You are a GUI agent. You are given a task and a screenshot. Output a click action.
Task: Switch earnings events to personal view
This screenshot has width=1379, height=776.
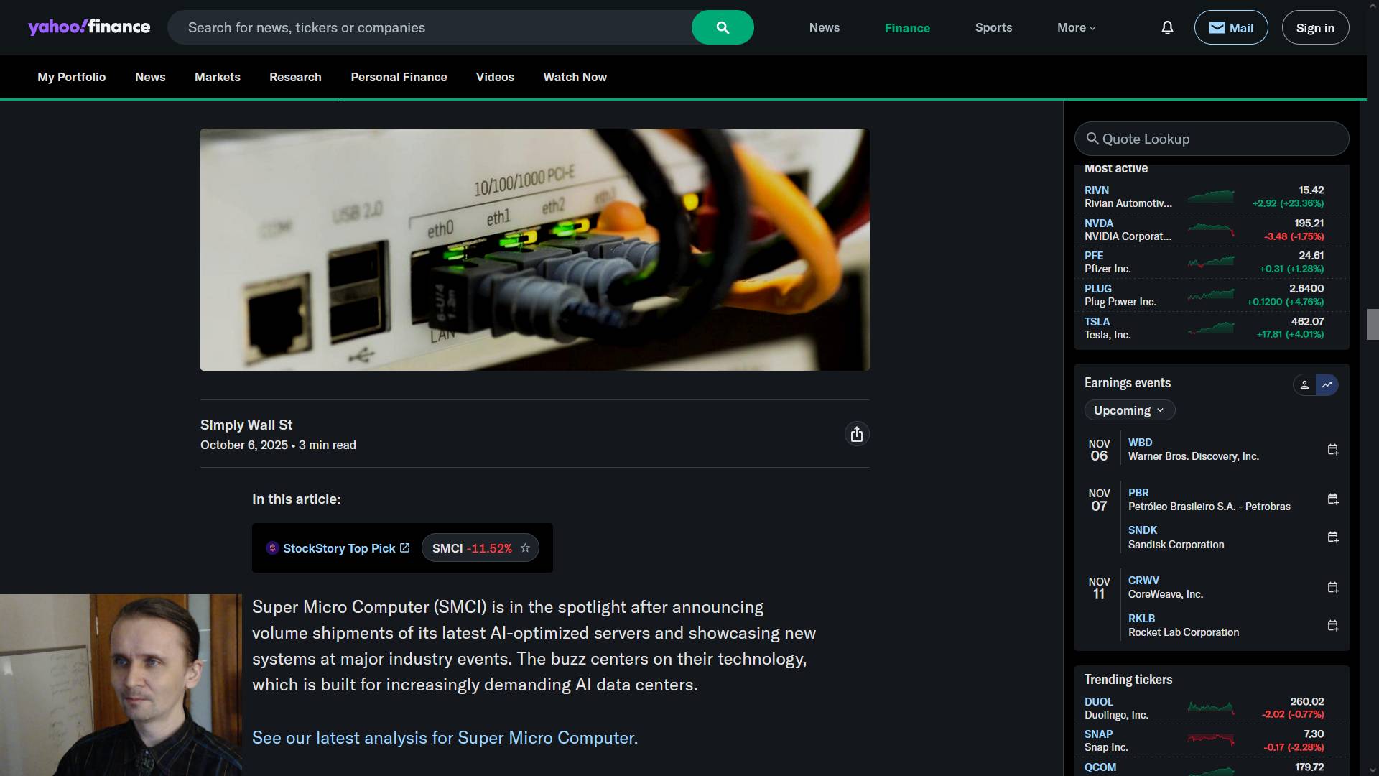coord(1304,385)
